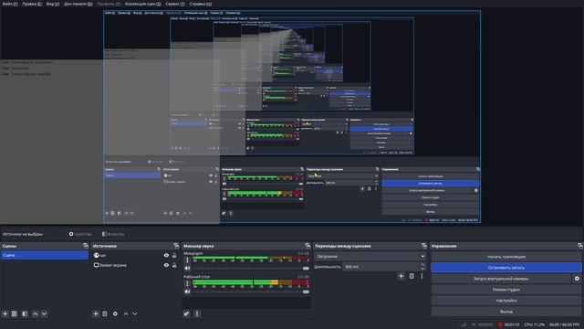This screenshot has height=329, width=584.
Task: Add a transition with plus icon
Action: click(x=401, y=276)
